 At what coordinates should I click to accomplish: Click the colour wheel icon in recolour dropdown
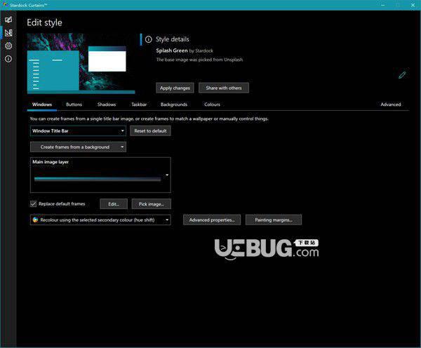click(35, 220)
